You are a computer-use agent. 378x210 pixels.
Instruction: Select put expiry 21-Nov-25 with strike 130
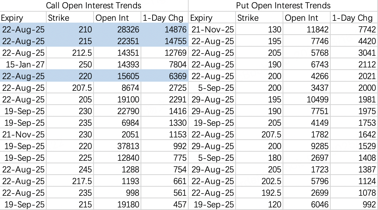tap(212, 29)
